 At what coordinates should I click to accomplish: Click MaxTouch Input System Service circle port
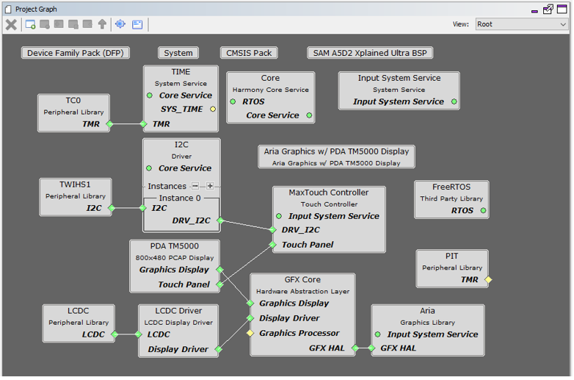click(279, 216)
